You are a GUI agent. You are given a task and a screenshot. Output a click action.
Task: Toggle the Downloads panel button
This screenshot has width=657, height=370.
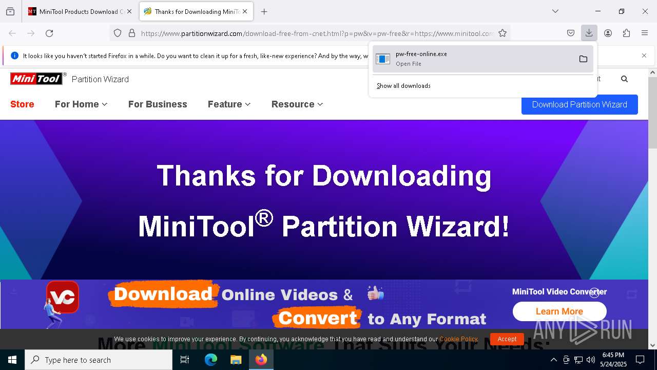(589, 33)
